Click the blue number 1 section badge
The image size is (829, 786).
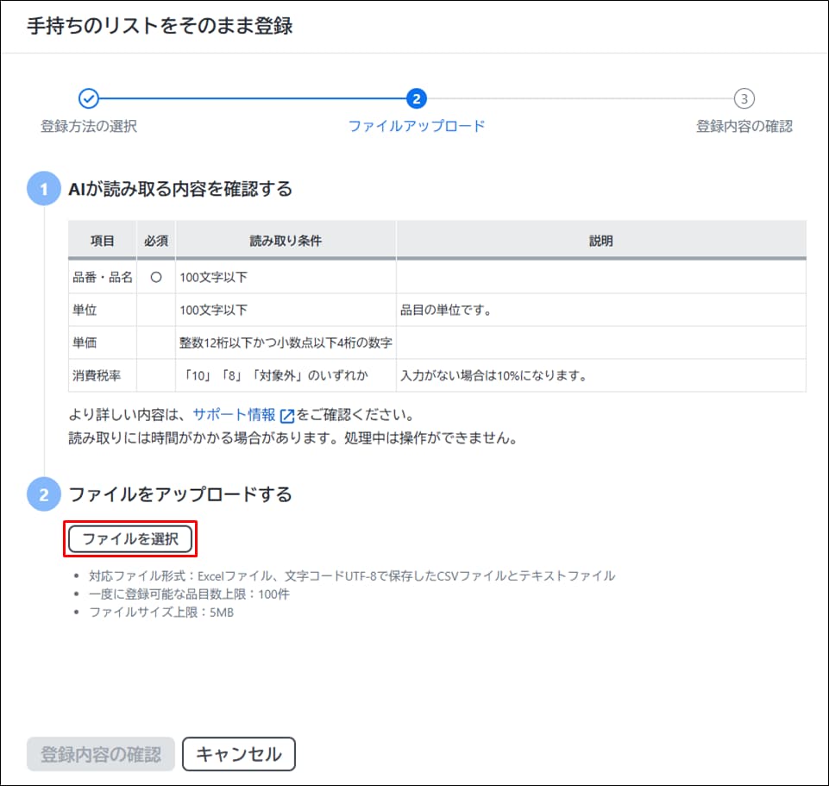click(x=44, y=189)
